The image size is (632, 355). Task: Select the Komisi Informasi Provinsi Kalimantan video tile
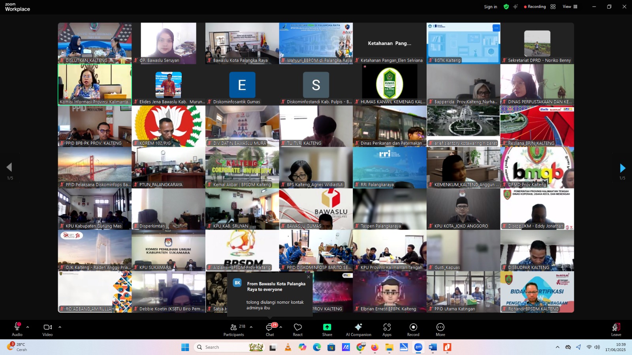point(95,85)
